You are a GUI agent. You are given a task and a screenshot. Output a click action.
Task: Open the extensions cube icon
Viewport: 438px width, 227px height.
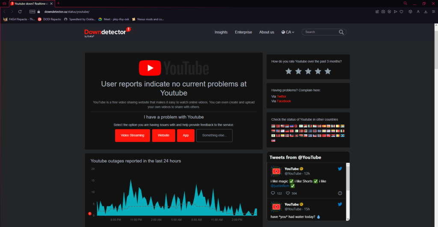410,12
